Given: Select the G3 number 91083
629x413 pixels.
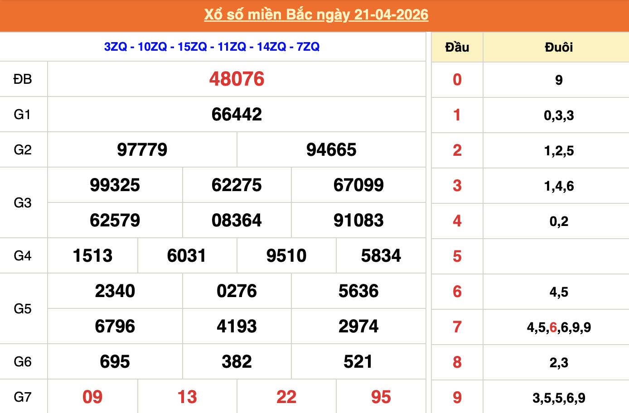Looking at the screenshot, I should point(358,221).
